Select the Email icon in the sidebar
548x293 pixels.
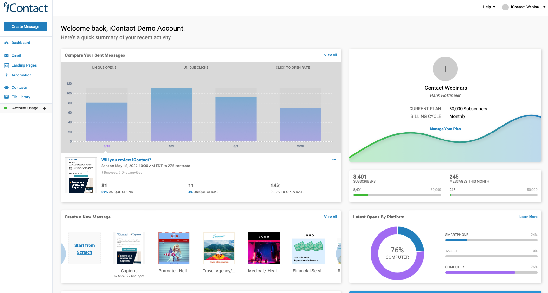pos(7,55)
